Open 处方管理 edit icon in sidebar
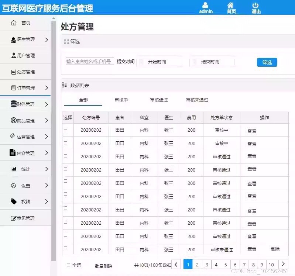Screen dimensions: 295x276 point(14,72)
